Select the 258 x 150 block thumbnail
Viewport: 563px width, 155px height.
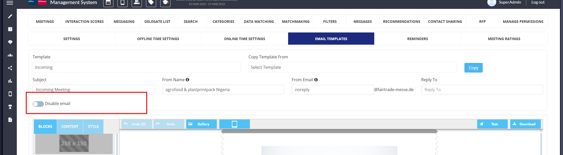pos(74,143)
